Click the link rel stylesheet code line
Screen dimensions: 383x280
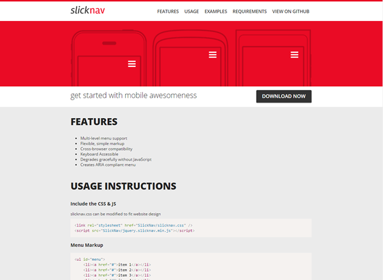pyautogui.click(x=133, y=225)
